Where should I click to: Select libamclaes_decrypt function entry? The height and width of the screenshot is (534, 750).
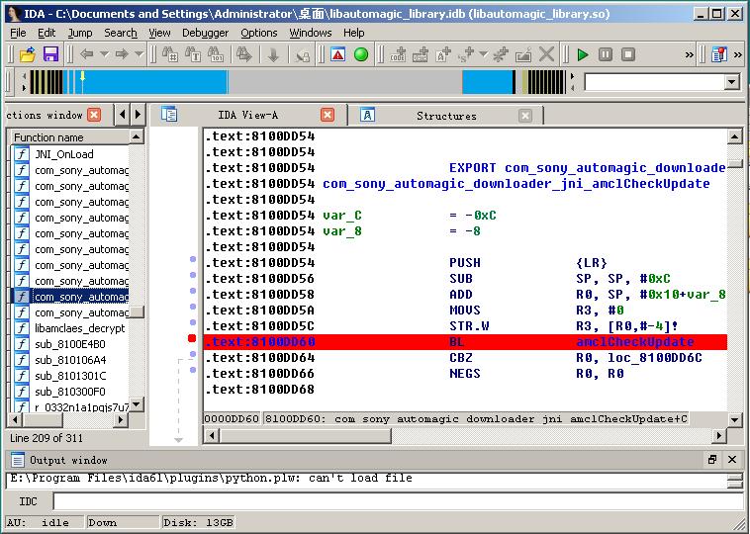tap(79, 328)
